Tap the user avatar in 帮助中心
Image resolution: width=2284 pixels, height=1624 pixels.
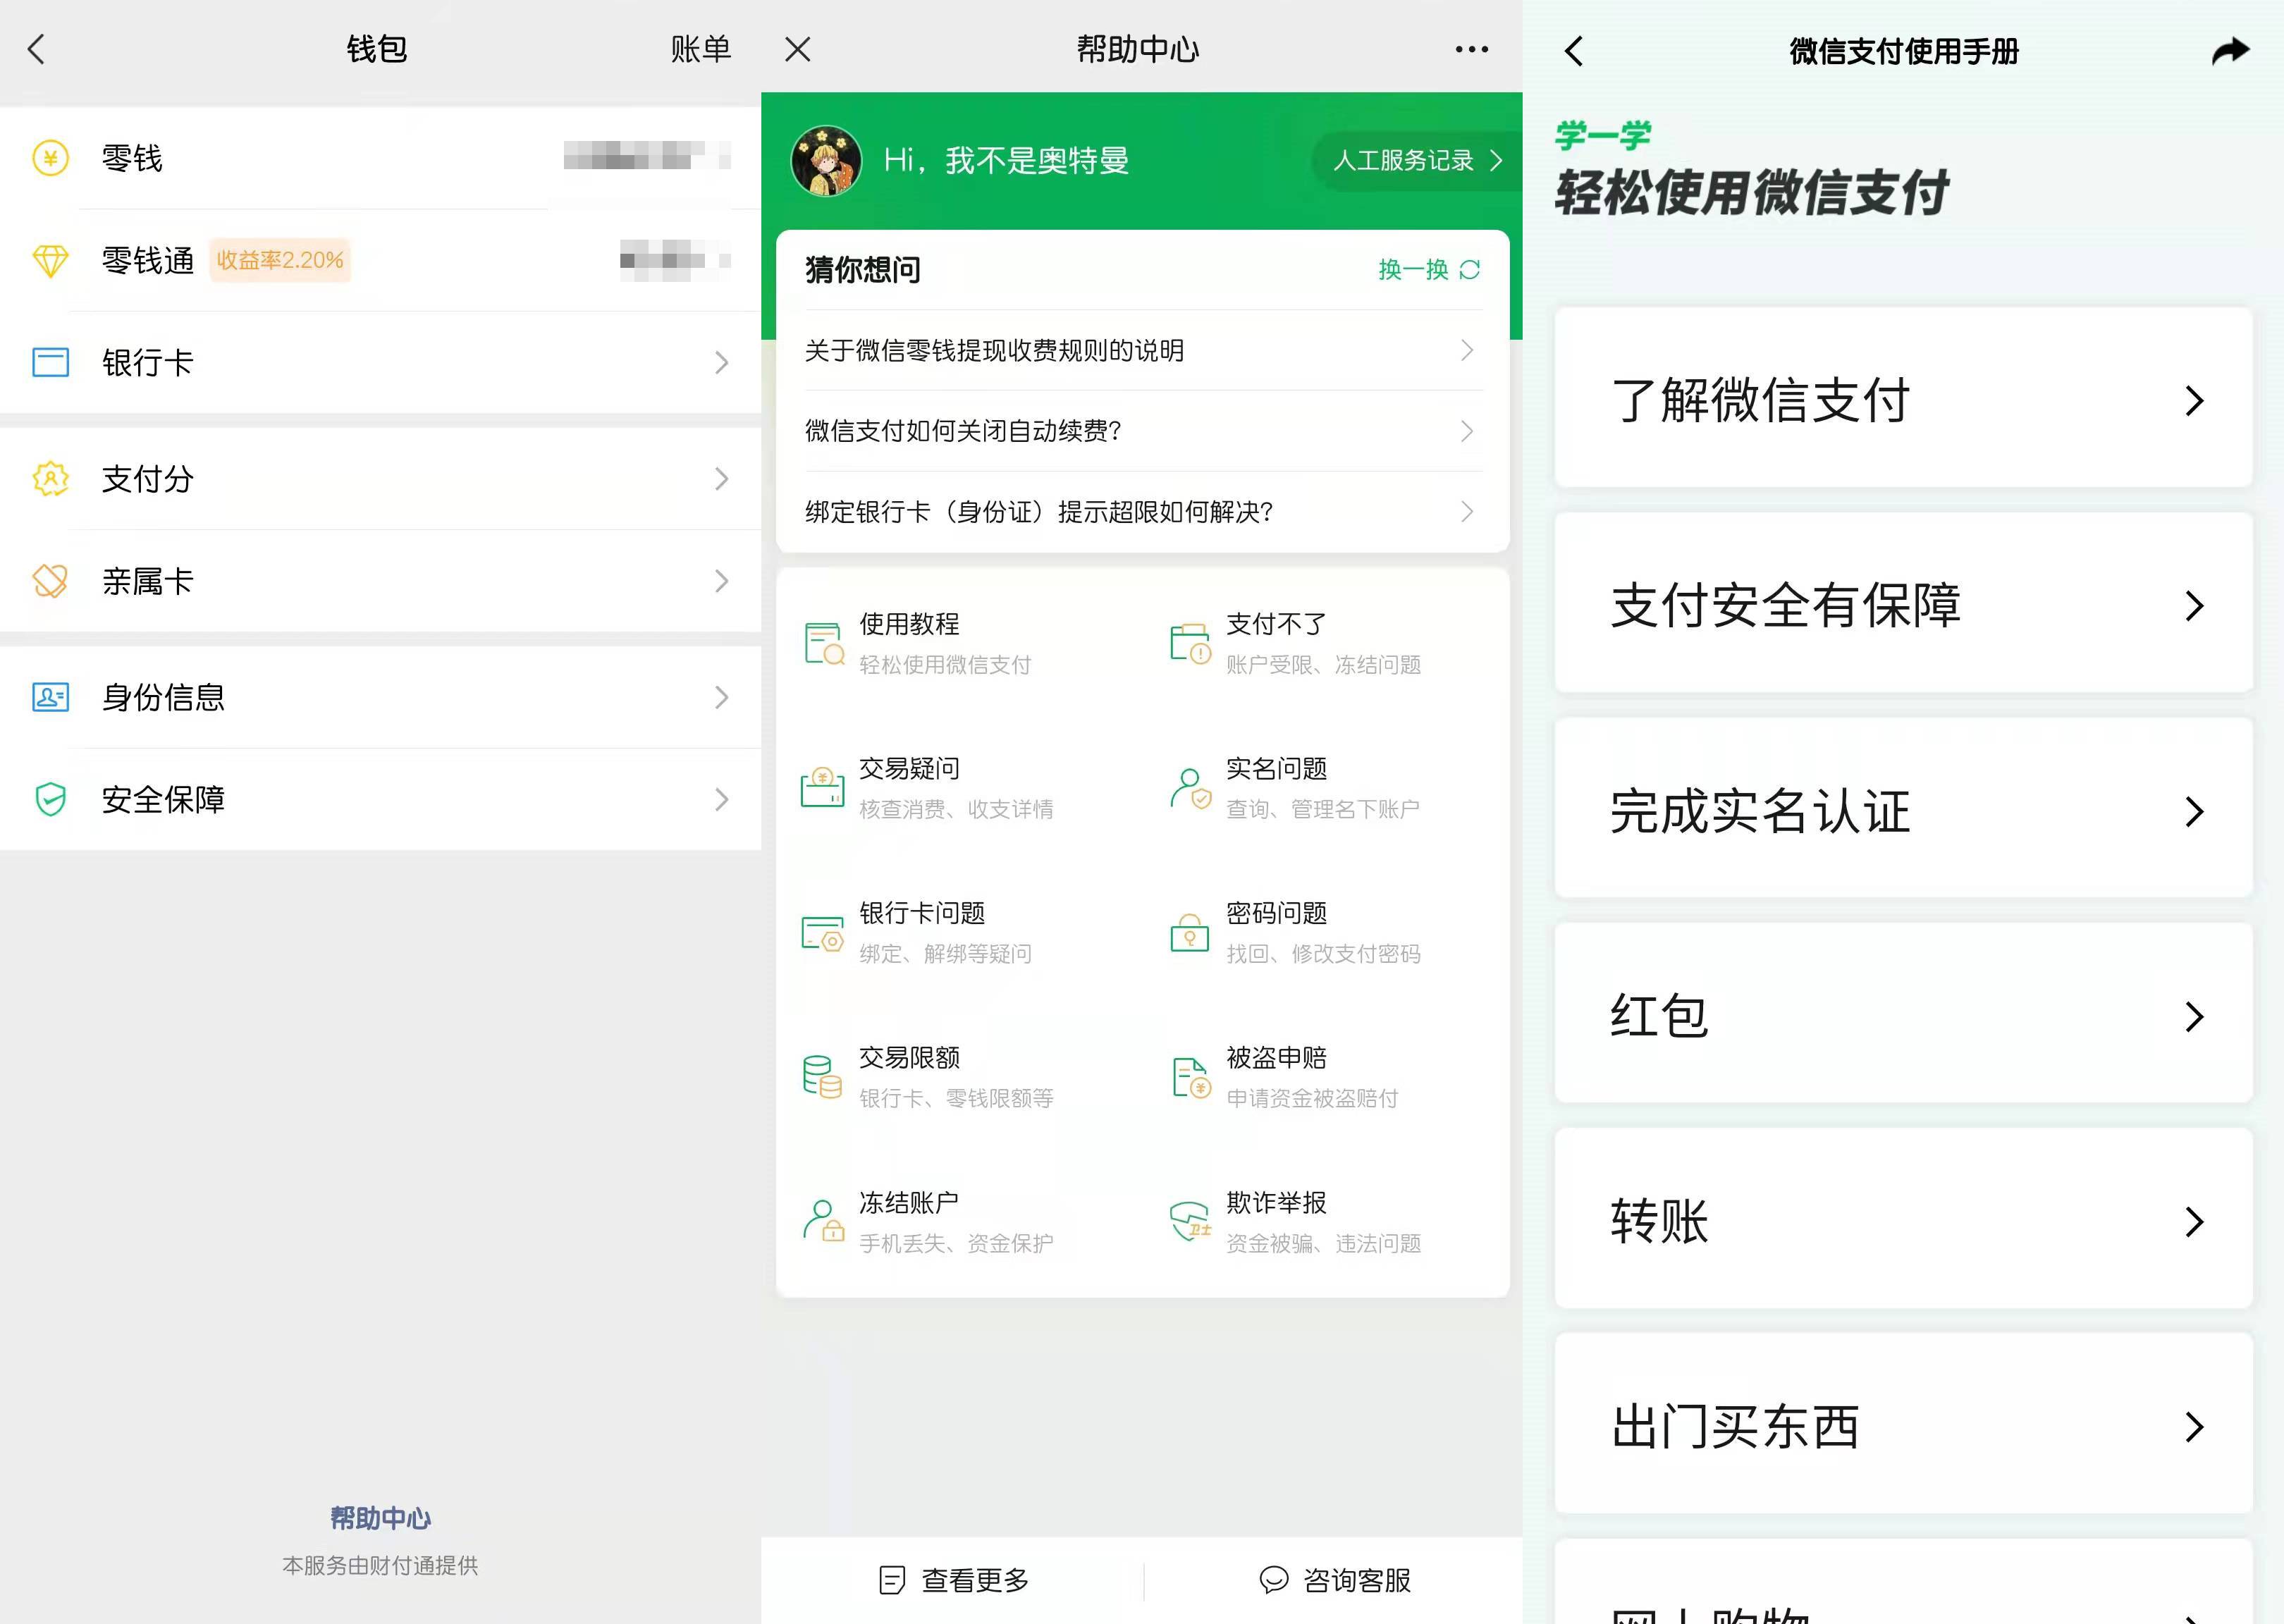826,161
